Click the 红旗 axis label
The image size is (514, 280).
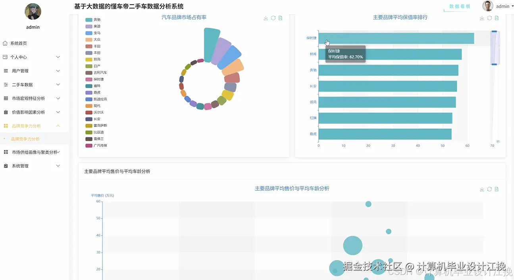tap(313, 118)
